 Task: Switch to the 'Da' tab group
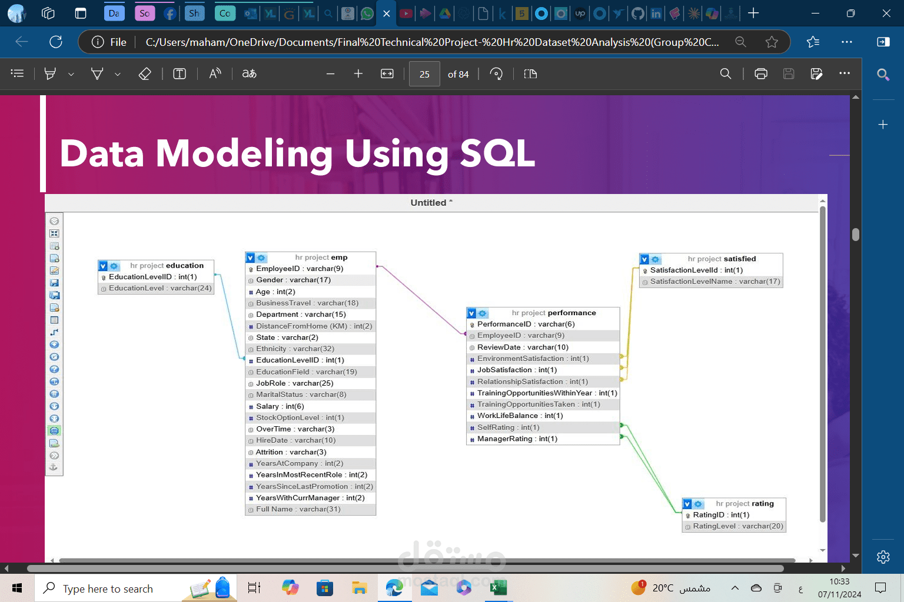114,13
